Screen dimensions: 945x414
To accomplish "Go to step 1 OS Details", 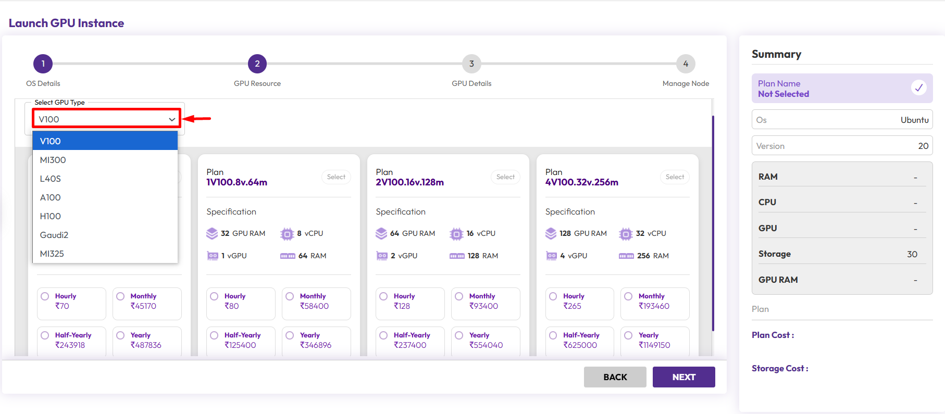I will 43,64.
